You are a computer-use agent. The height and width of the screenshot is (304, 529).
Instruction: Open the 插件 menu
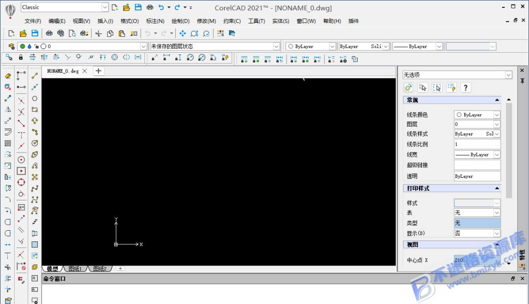[x=354, y=21]
